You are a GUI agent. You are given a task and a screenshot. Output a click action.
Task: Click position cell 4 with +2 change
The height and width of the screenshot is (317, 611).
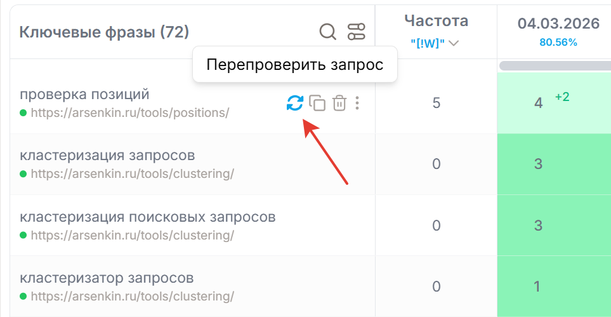pos(539,103)
